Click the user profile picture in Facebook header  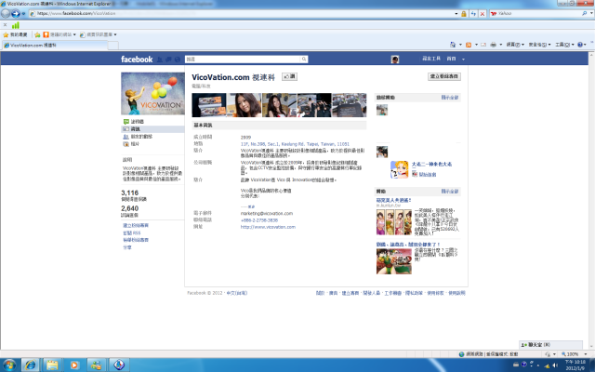pyautogui.click(x=395, y=60)
